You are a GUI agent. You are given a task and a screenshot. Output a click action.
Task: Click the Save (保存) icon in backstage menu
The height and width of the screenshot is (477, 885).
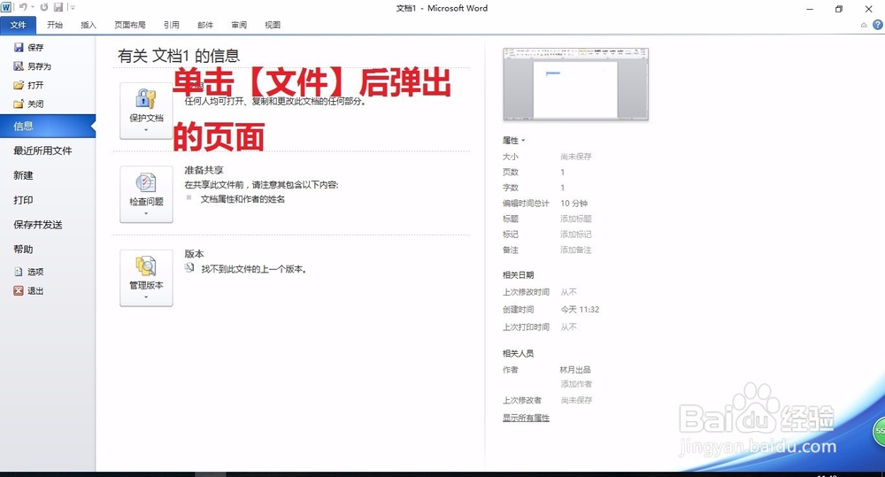tap(19, 48)
